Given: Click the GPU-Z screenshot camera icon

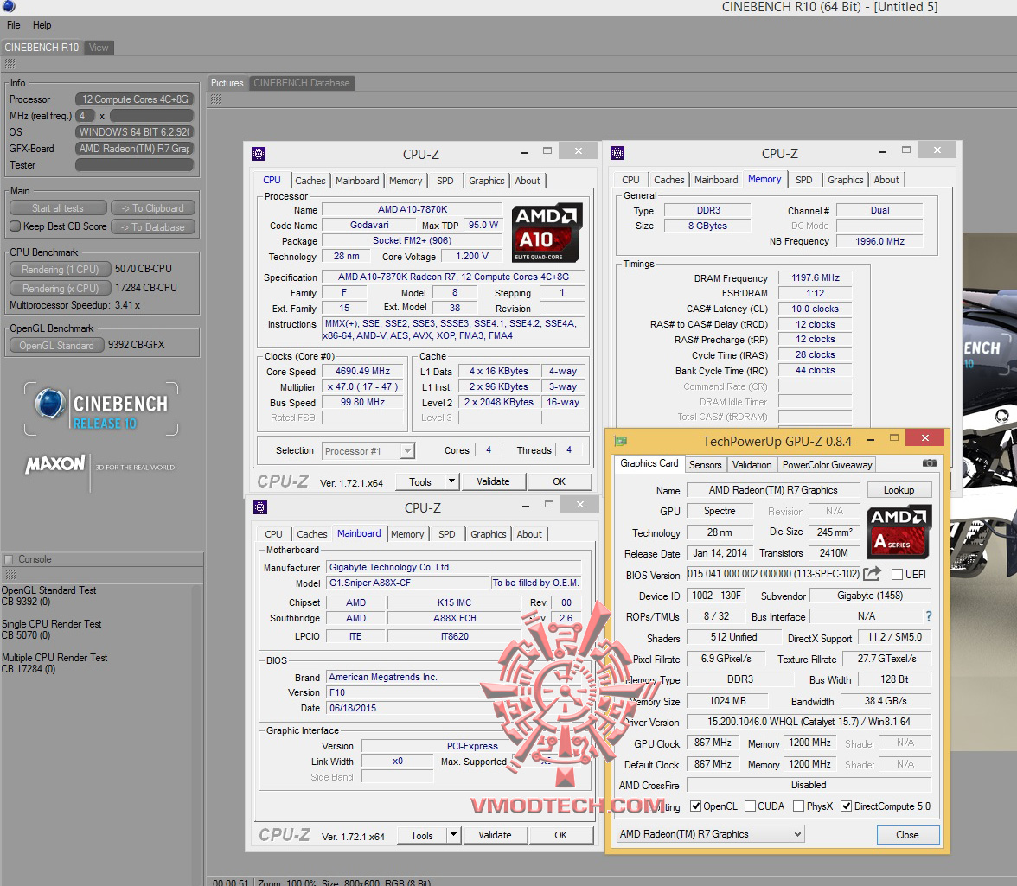Looking at the screenshot, I should point(930,464).
